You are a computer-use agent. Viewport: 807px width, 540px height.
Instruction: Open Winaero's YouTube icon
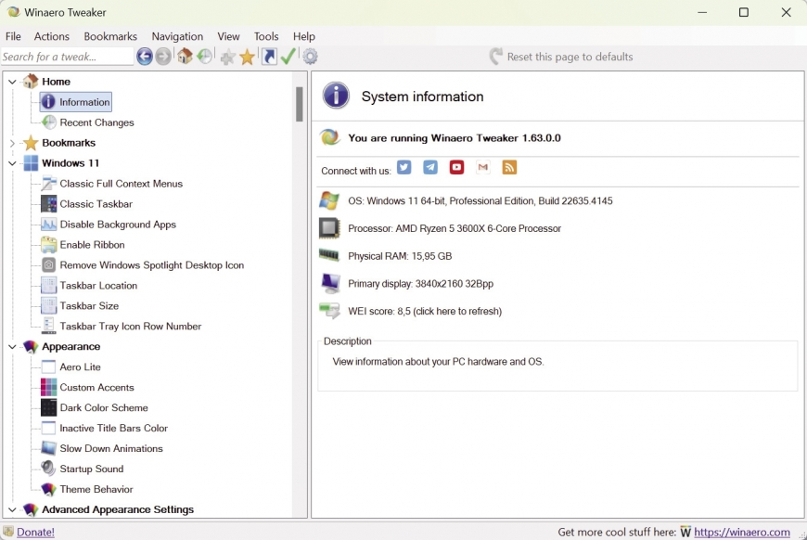[456, 167]
